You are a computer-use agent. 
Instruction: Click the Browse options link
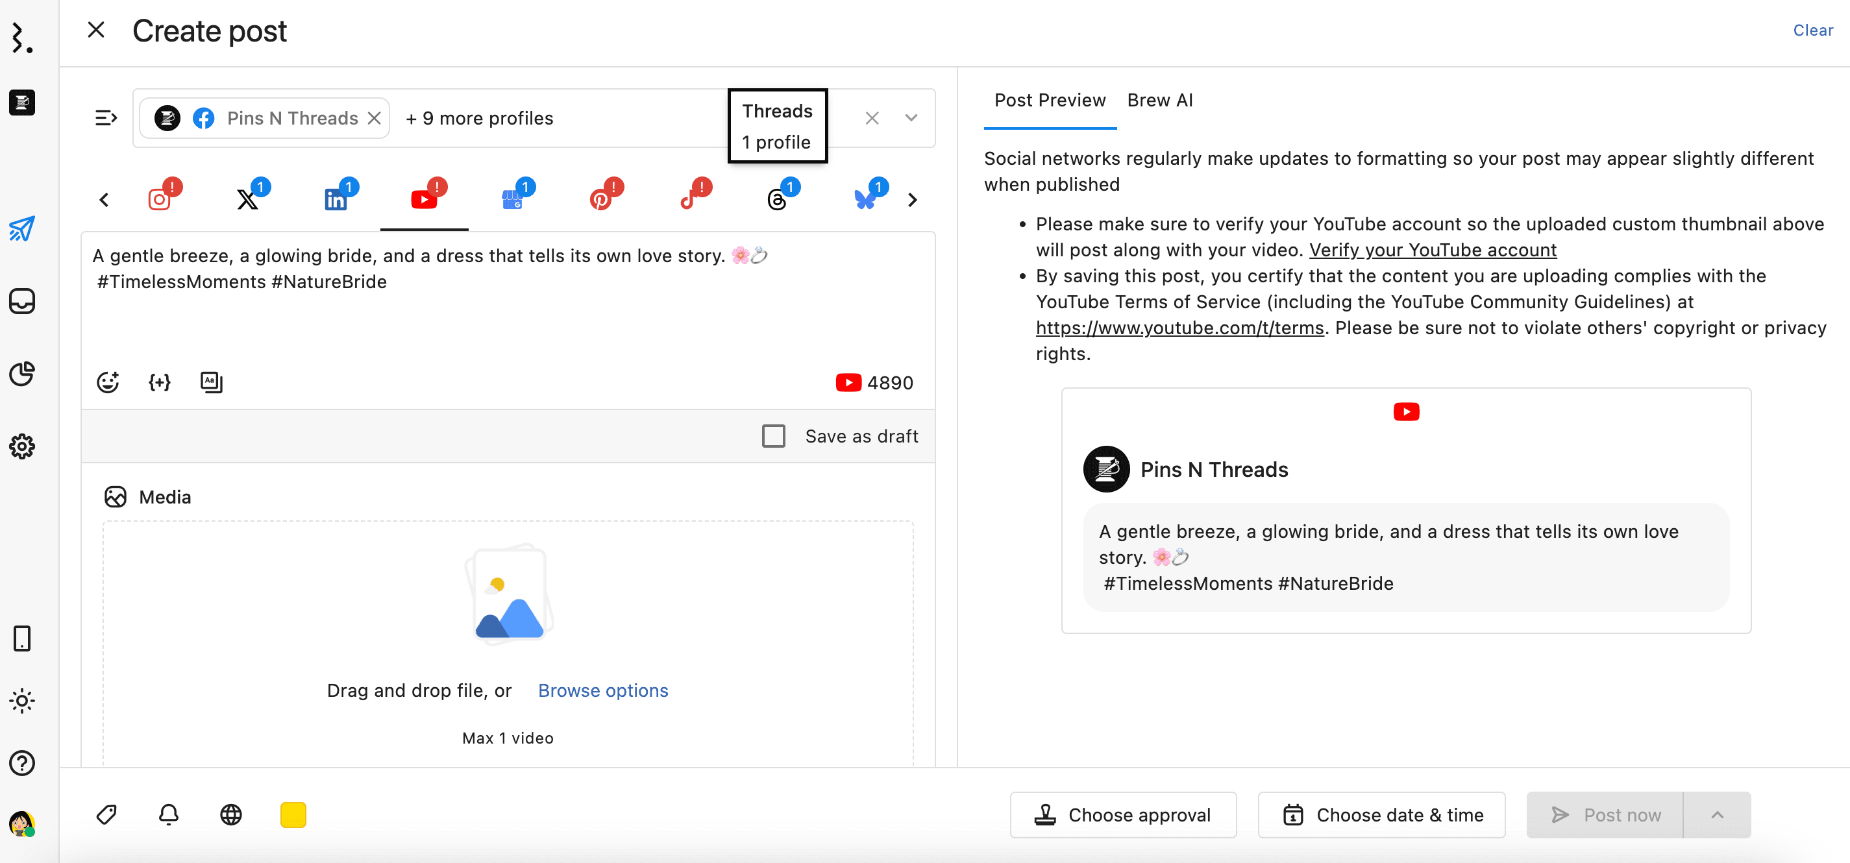[602, 690]
